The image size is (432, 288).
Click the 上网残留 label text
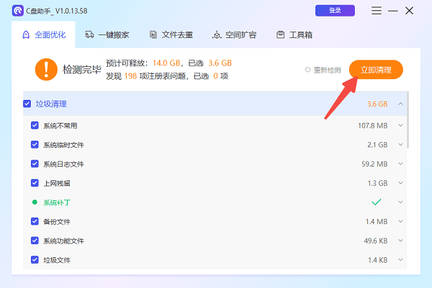tap(57, 183)
